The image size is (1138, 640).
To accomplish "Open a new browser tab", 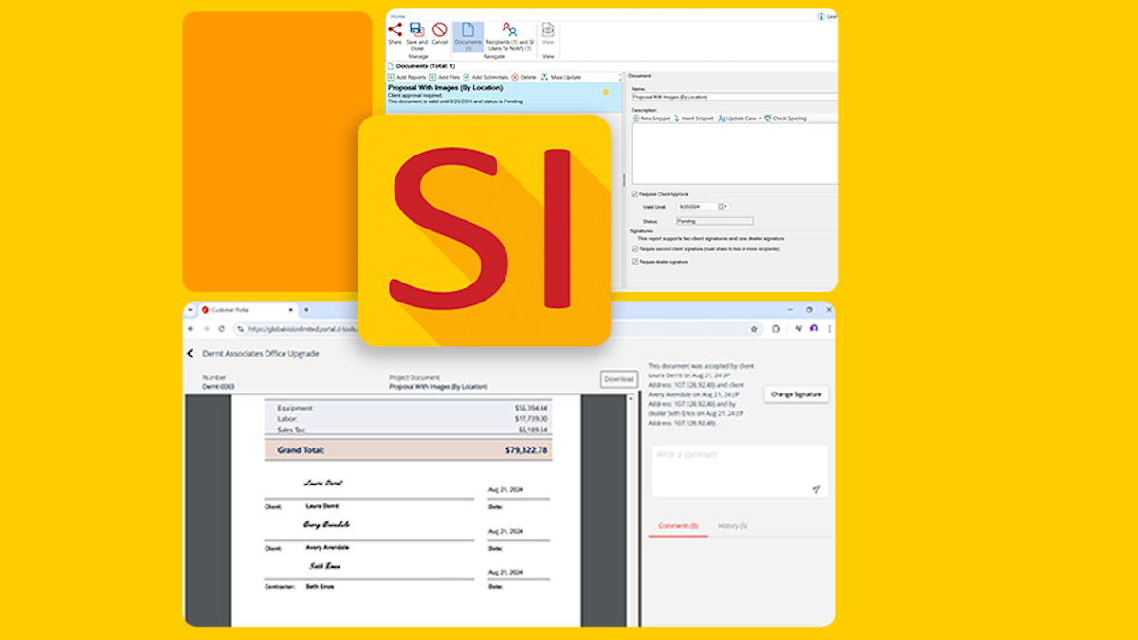I will pos(305,309).
